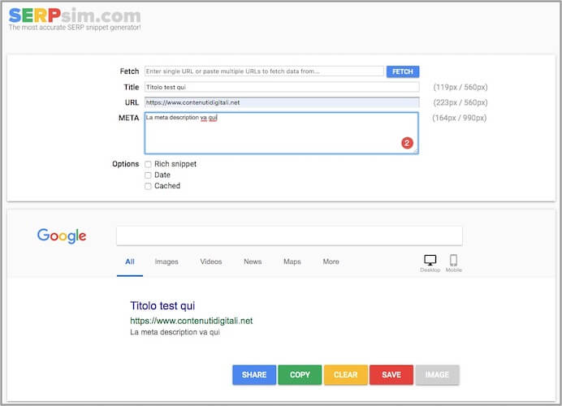This screenshot has width=562, height=406.
Task: Open the Images tab
Action: tap(166, 261)
